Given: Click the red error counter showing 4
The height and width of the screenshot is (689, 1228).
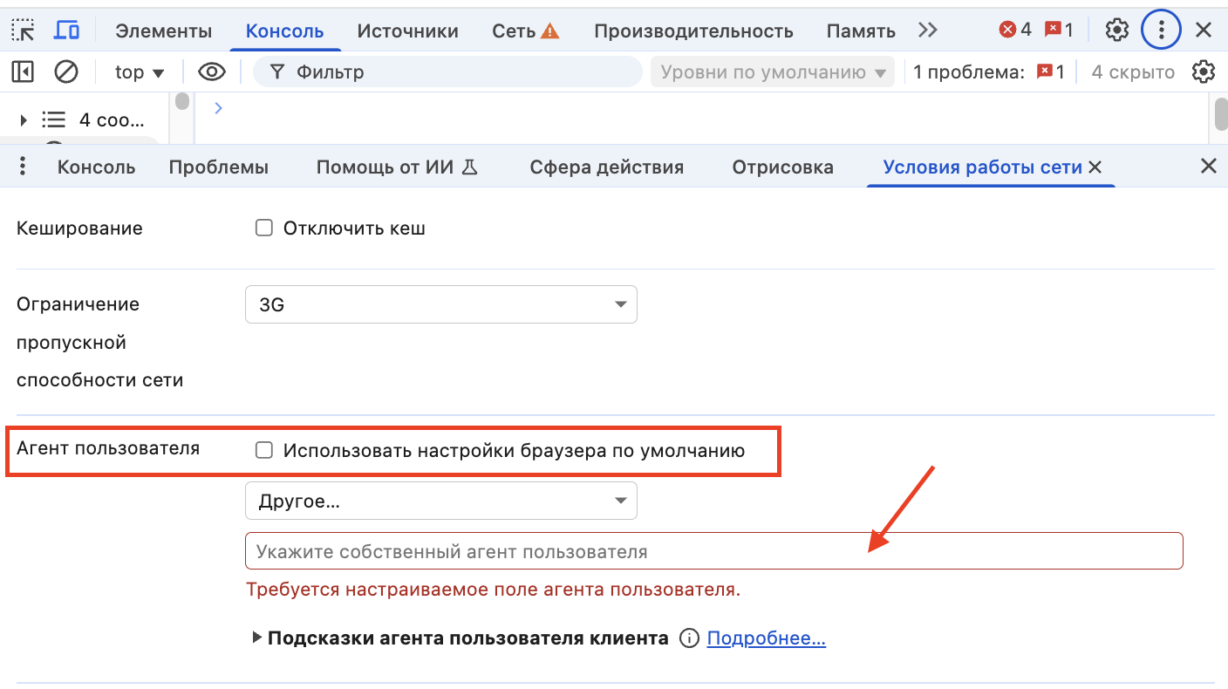Looking at the screenshot, I should [x=1014, y=29].
